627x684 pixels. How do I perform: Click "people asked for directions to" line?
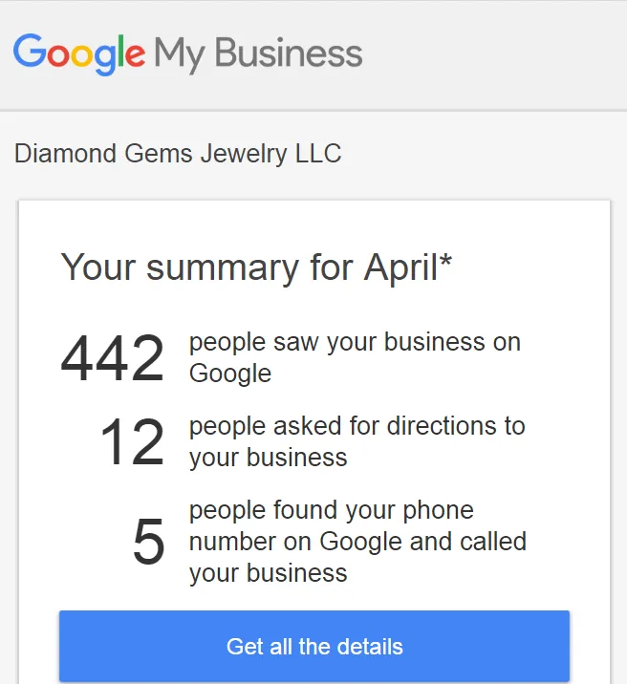coord(357,426)
